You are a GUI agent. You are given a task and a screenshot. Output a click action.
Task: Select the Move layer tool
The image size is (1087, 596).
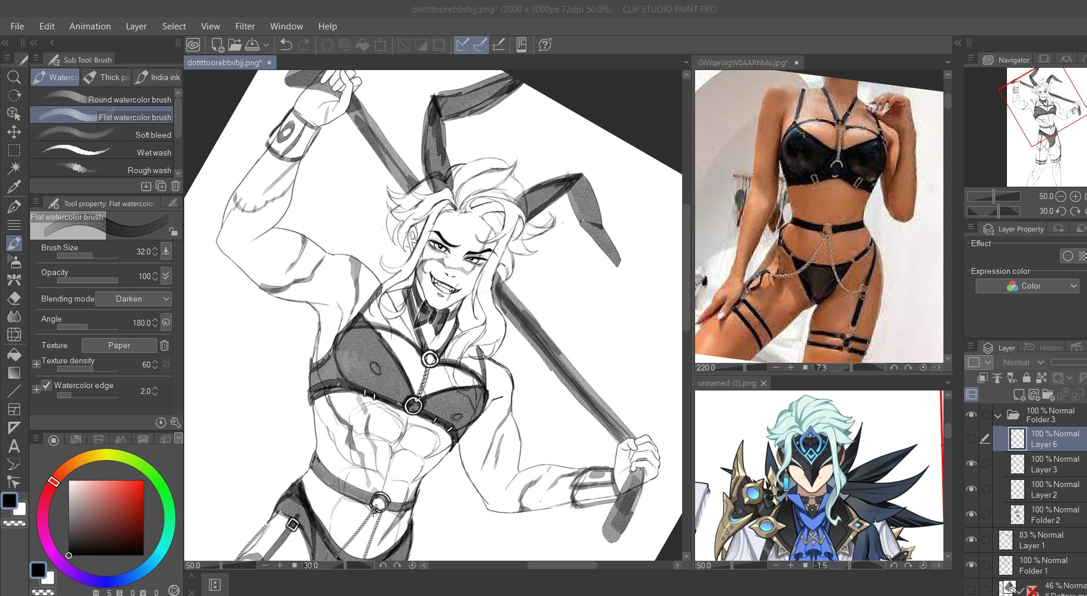coord(14,132)
